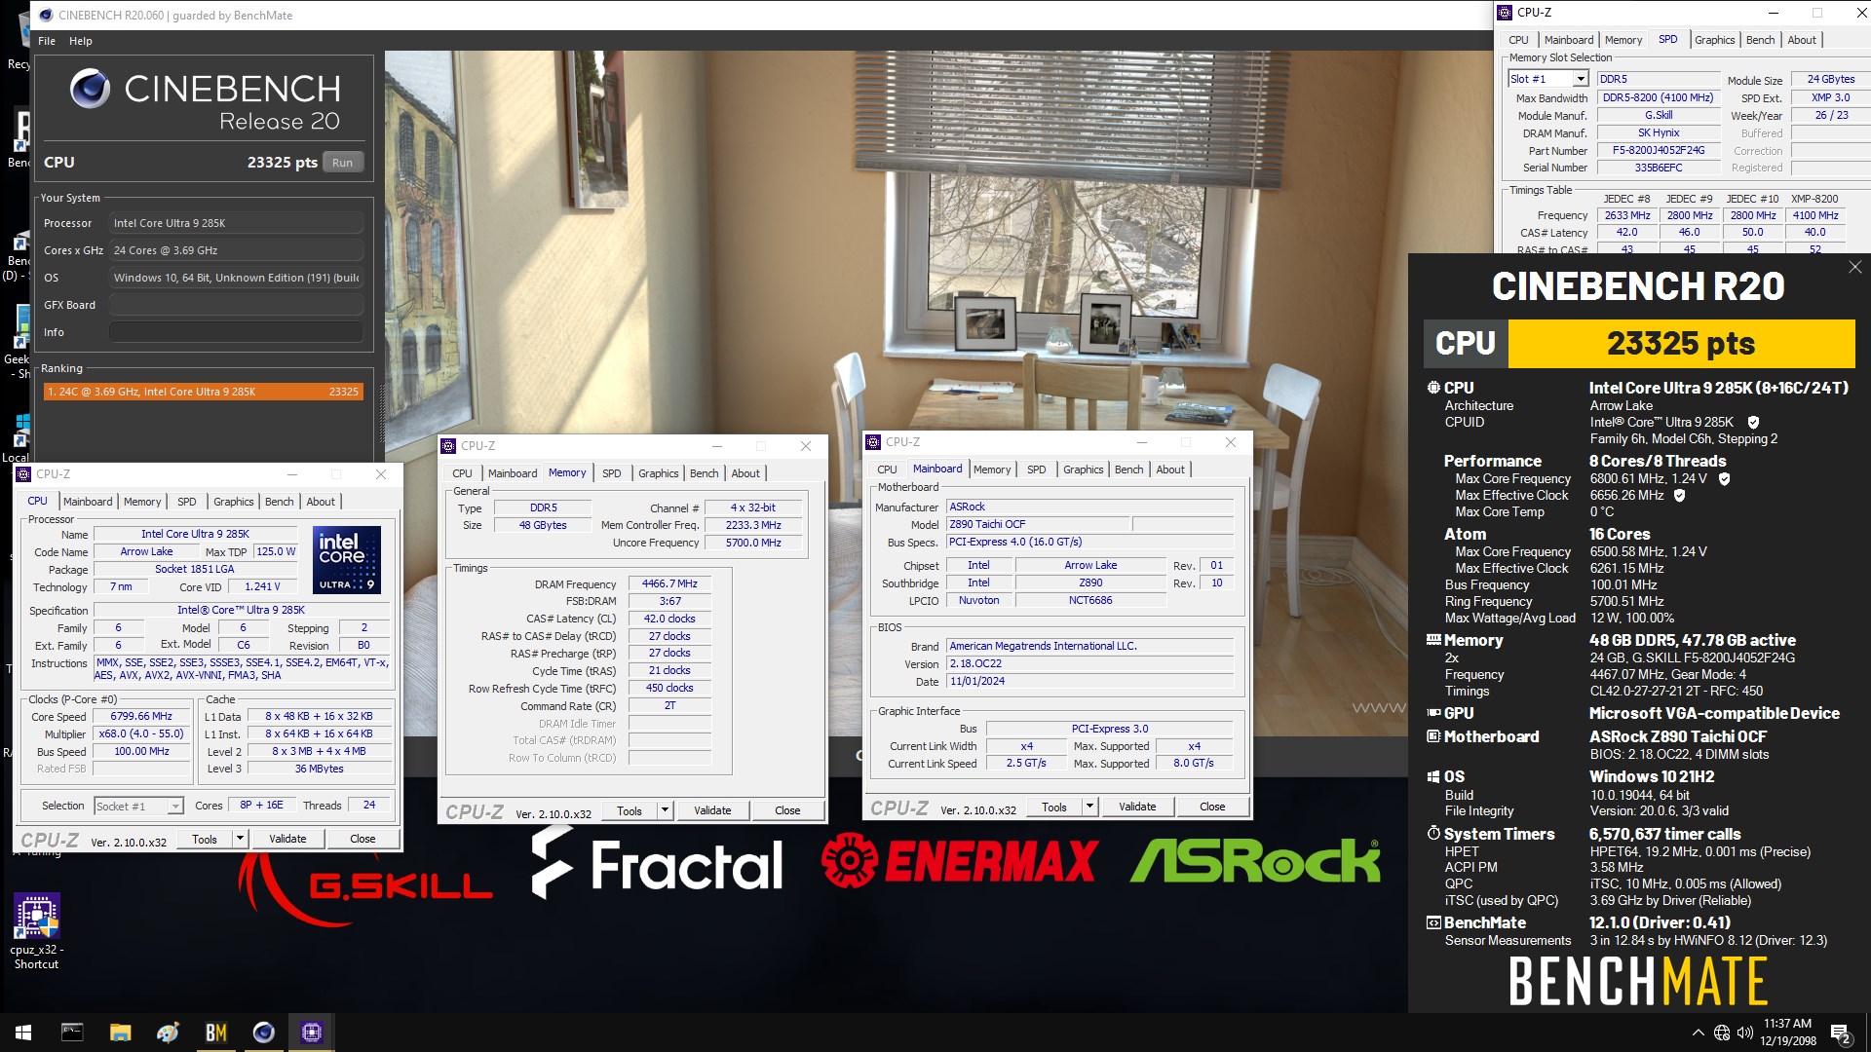Image resolution: width=1871 pixels, height=1052 pixels.
Task: Open the cpuz_x32 shortcut on the desktop
Action: click(36, 931)
